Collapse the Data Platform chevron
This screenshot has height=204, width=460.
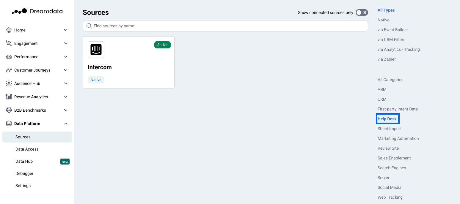click(x=66, y=124)
